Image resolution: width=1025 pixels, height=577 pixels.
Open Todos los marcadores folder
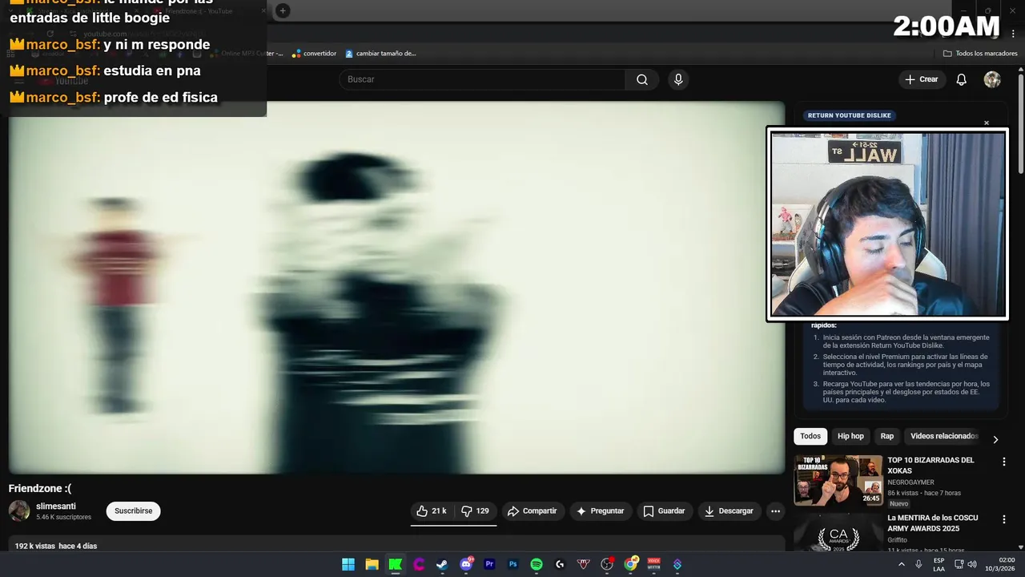(980, 54)
